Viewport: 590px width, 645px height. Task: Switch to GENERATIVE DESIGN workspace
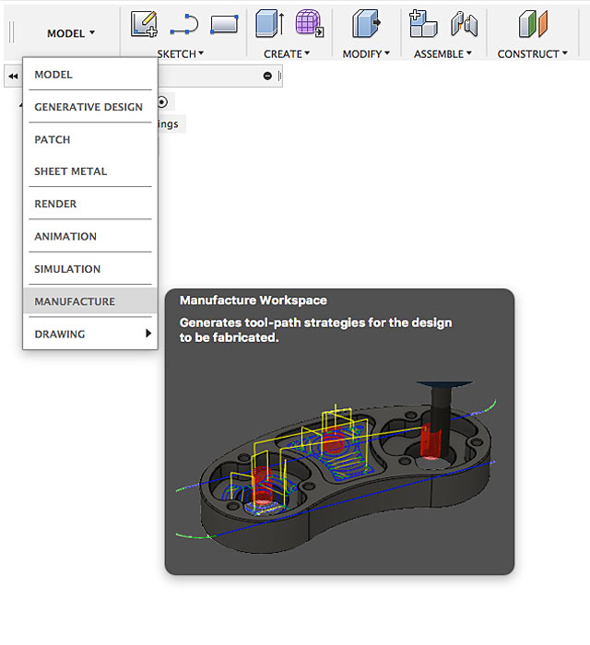click(x=90, y=107)
